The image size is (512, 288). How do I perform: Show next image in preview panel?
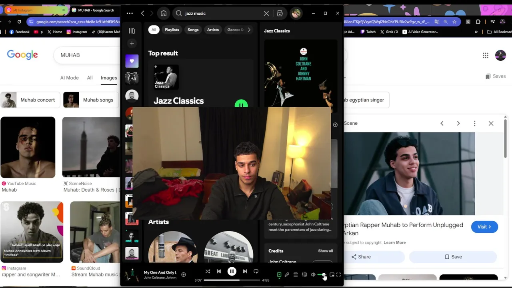458,123
